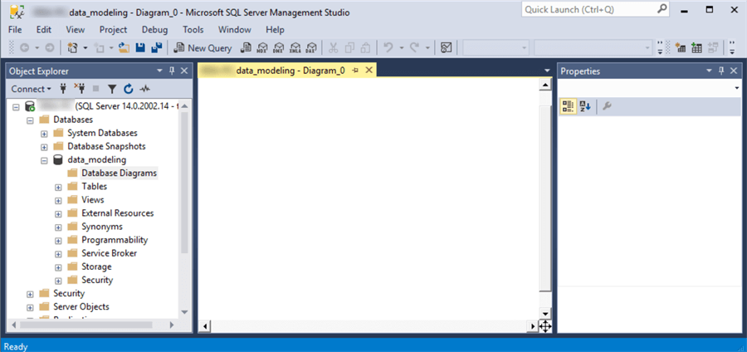Expand the Views folder

coord(58,201)
